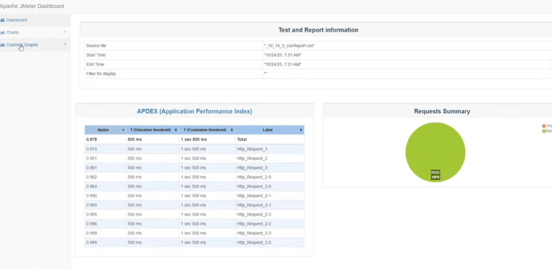Click sort arrows on Frustration threshold column
Screen dimensions: 552x269
232,130
